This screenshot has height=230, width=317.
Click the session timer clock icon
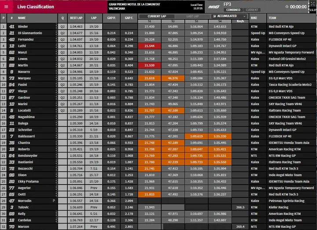287,7
